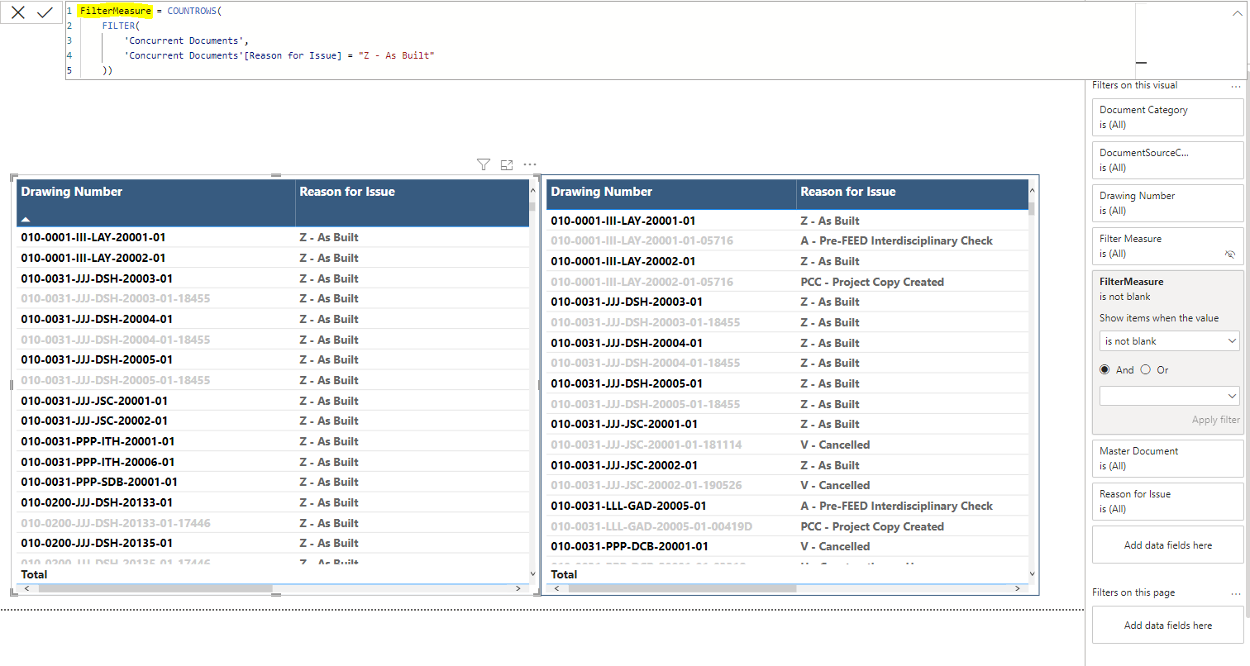1250x666 pixels.
Task: Click right table horizontal scrollbar right arrow
Action: [x=1019, y=588]
